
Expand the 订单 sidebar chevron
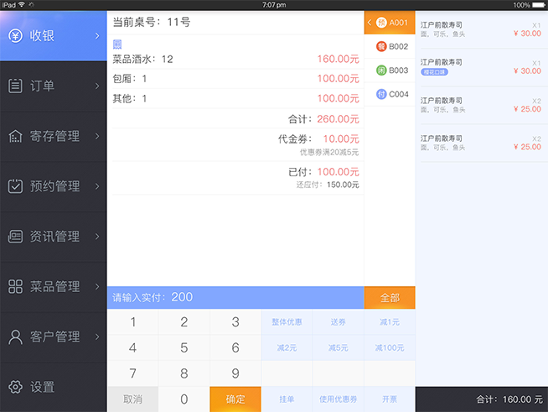97,86
